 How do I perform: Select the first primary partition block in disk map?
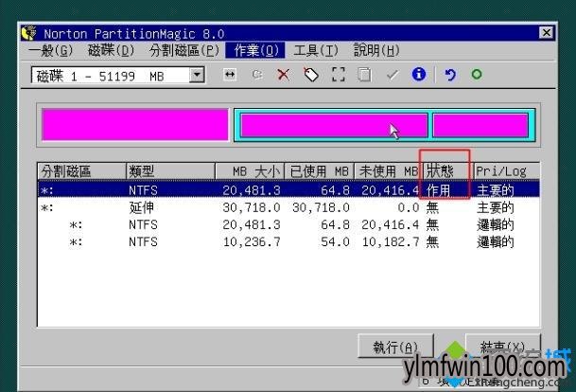135,125
